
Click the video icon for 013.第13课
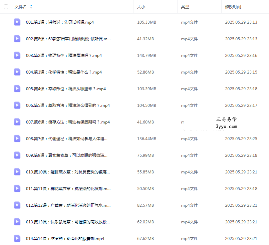click(x=17, y=222)
